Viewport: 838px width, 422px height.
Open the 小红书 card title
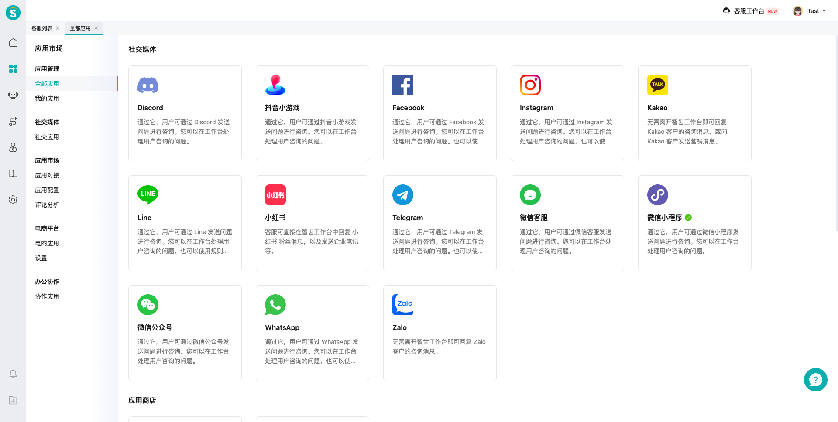[275, 218]
